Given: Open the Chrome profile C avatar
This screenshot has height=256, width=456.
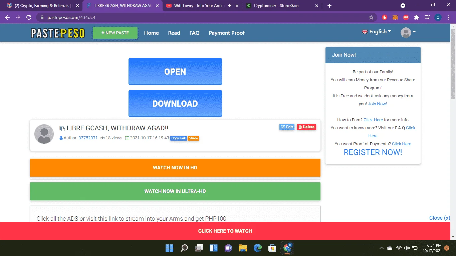Looking at the screenshot, I should 438,17.
